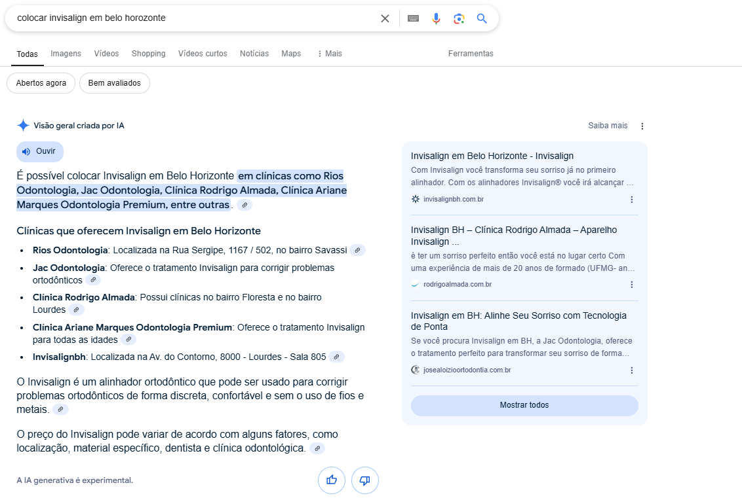This screenshot has width=742, height=500.
Task: Start voice search with microphone icon
Action: 437,18
